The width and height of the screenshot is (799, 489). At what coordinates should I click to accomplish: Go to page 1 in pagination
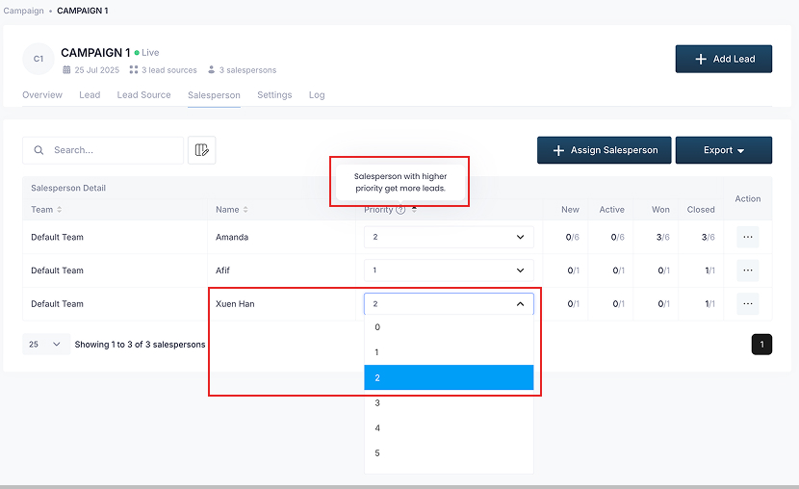click(x=761, y=345)
